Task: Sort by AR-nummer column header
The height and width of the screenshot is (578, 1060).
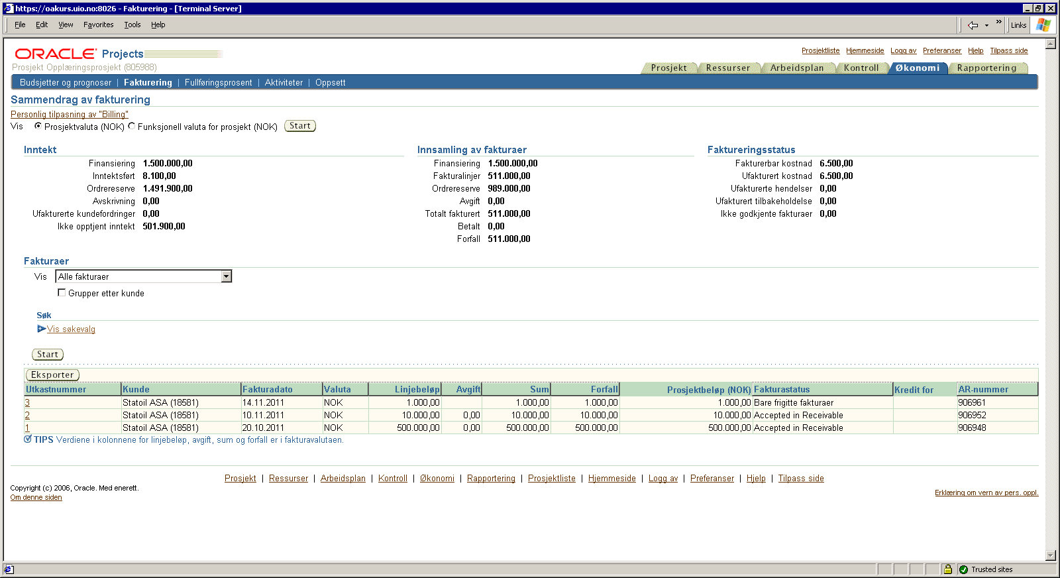Action: click(x=983, y=389)
